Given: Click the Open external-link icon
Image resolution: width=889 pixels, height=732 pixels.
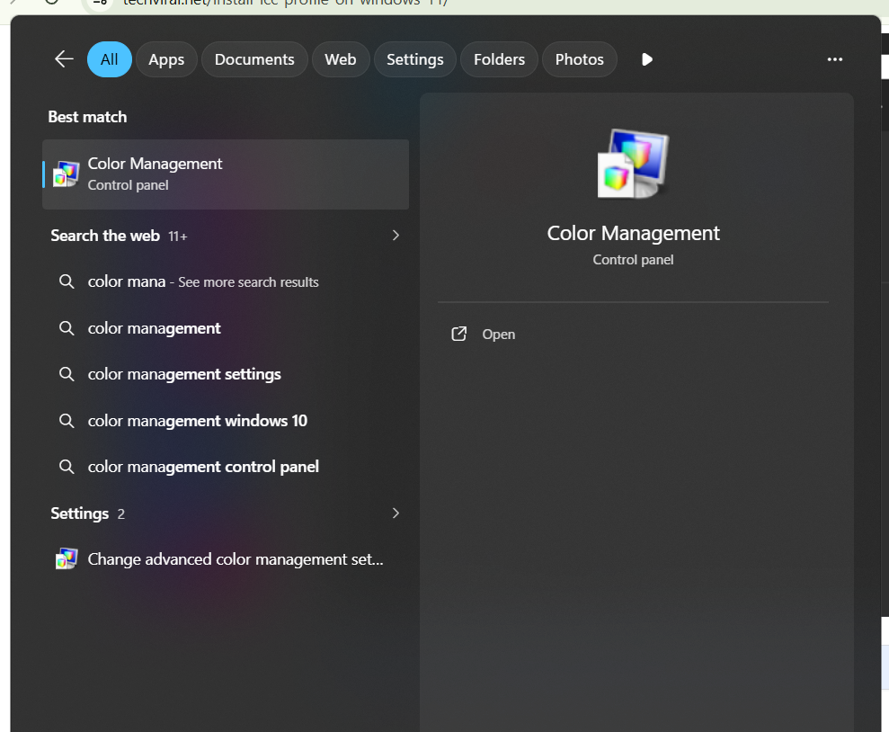Looking at the screenshot, I should 458,334.
